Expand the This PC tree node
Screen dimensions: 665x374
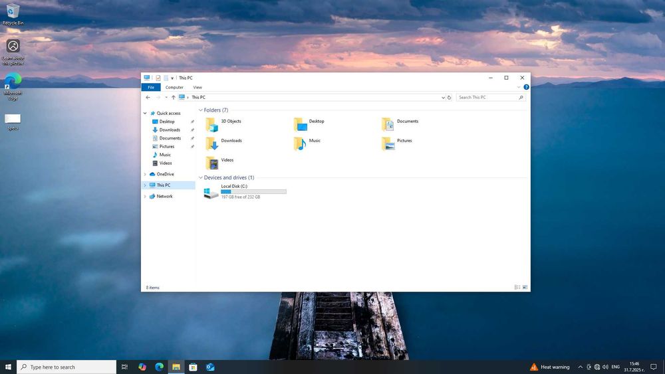[145, 185]
